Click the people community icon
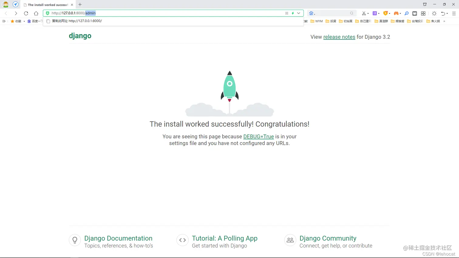Viewport: 459px width, 258px height. click(290, 240)
